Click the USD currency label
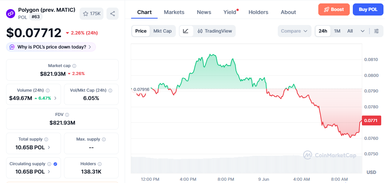The image size is (385, 183). point(371,172)
